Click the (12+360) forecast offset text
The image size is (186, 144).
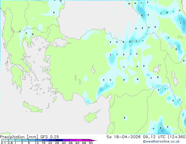(177, 137)
